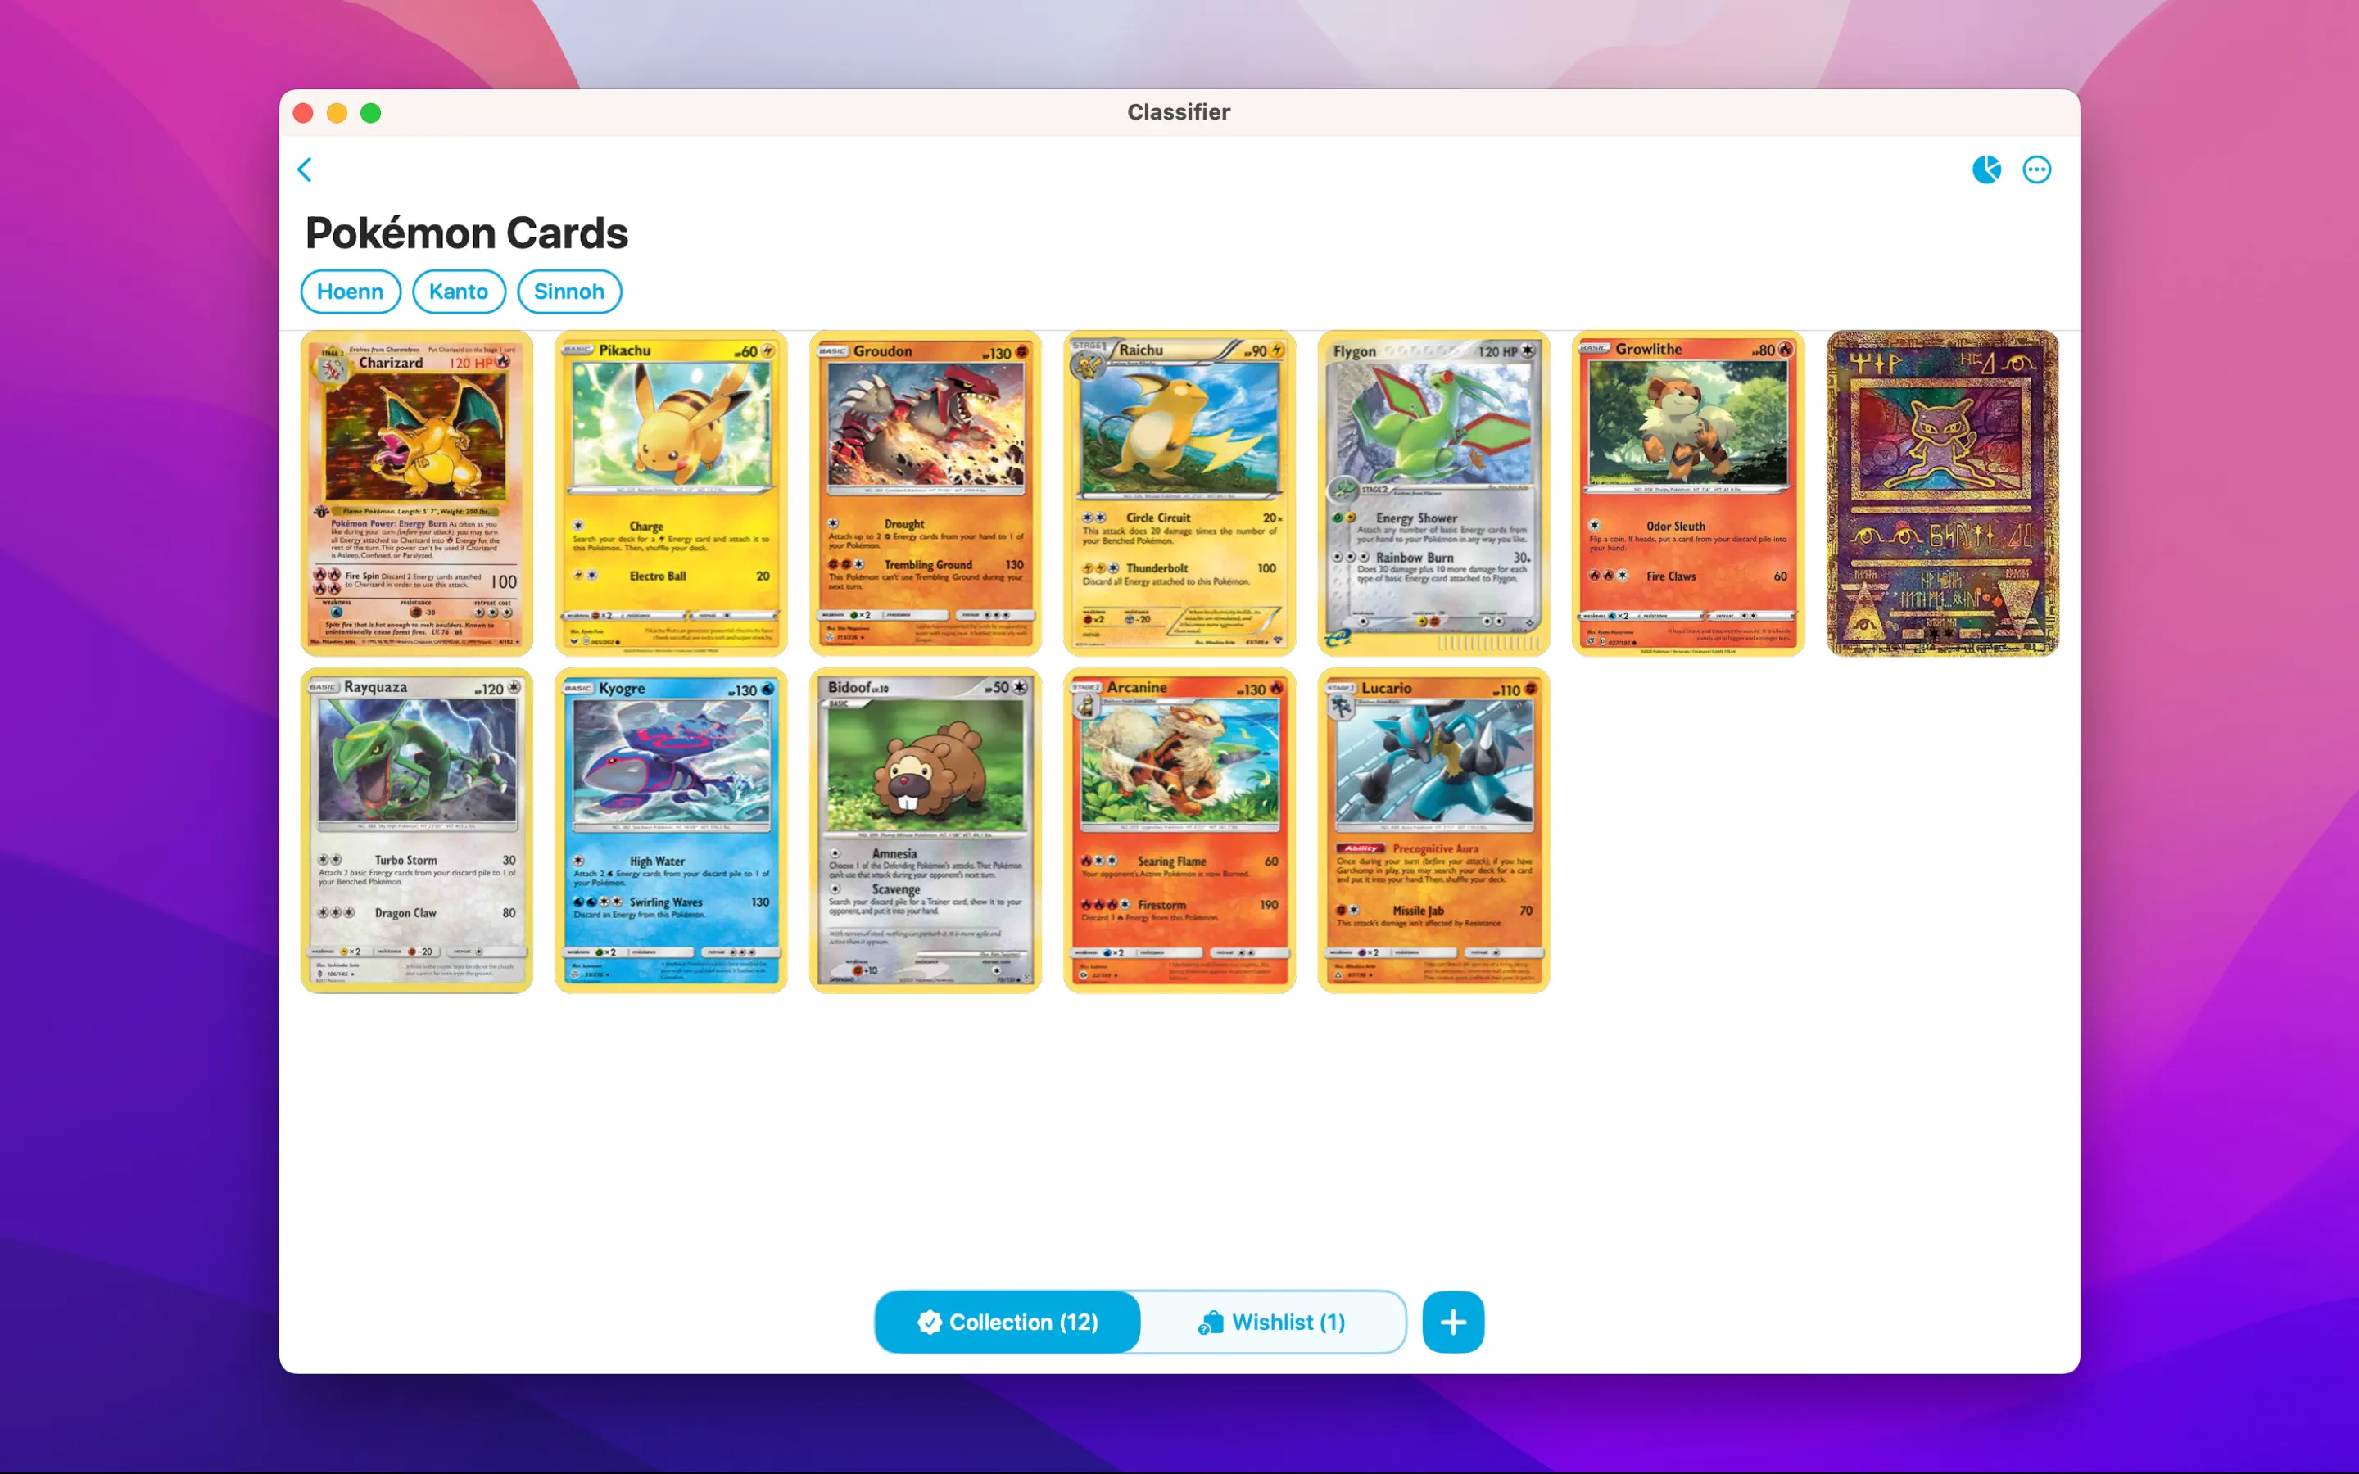This screenshot has height=1474, width=2359.
Task: Open the Lucario card
Action: 1434,830
